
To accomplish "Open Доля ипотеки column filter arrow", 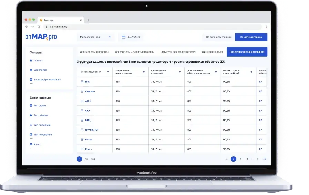I will click(216, 72).
